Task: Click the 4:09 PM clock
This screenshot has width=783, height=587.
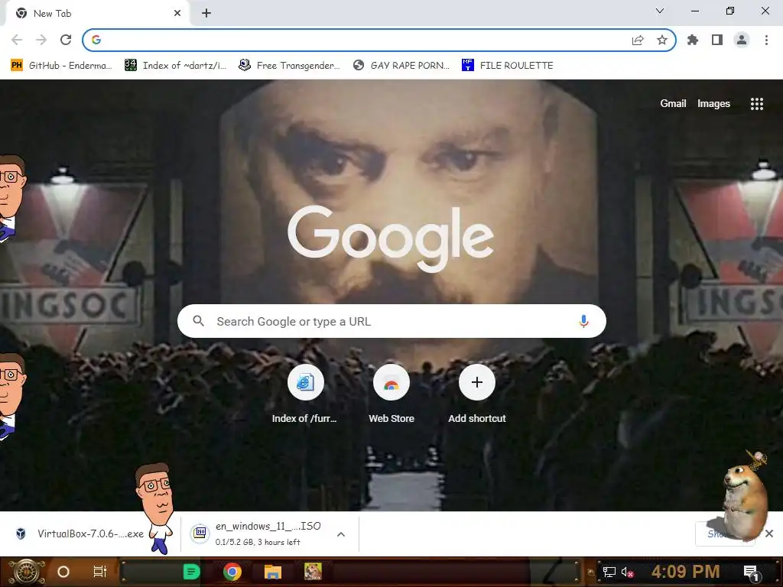Action: click(686, 572)
